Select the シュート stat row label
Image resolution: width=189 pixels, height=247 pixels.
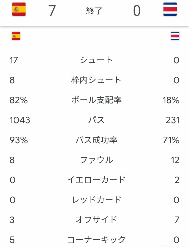[96, 60]
